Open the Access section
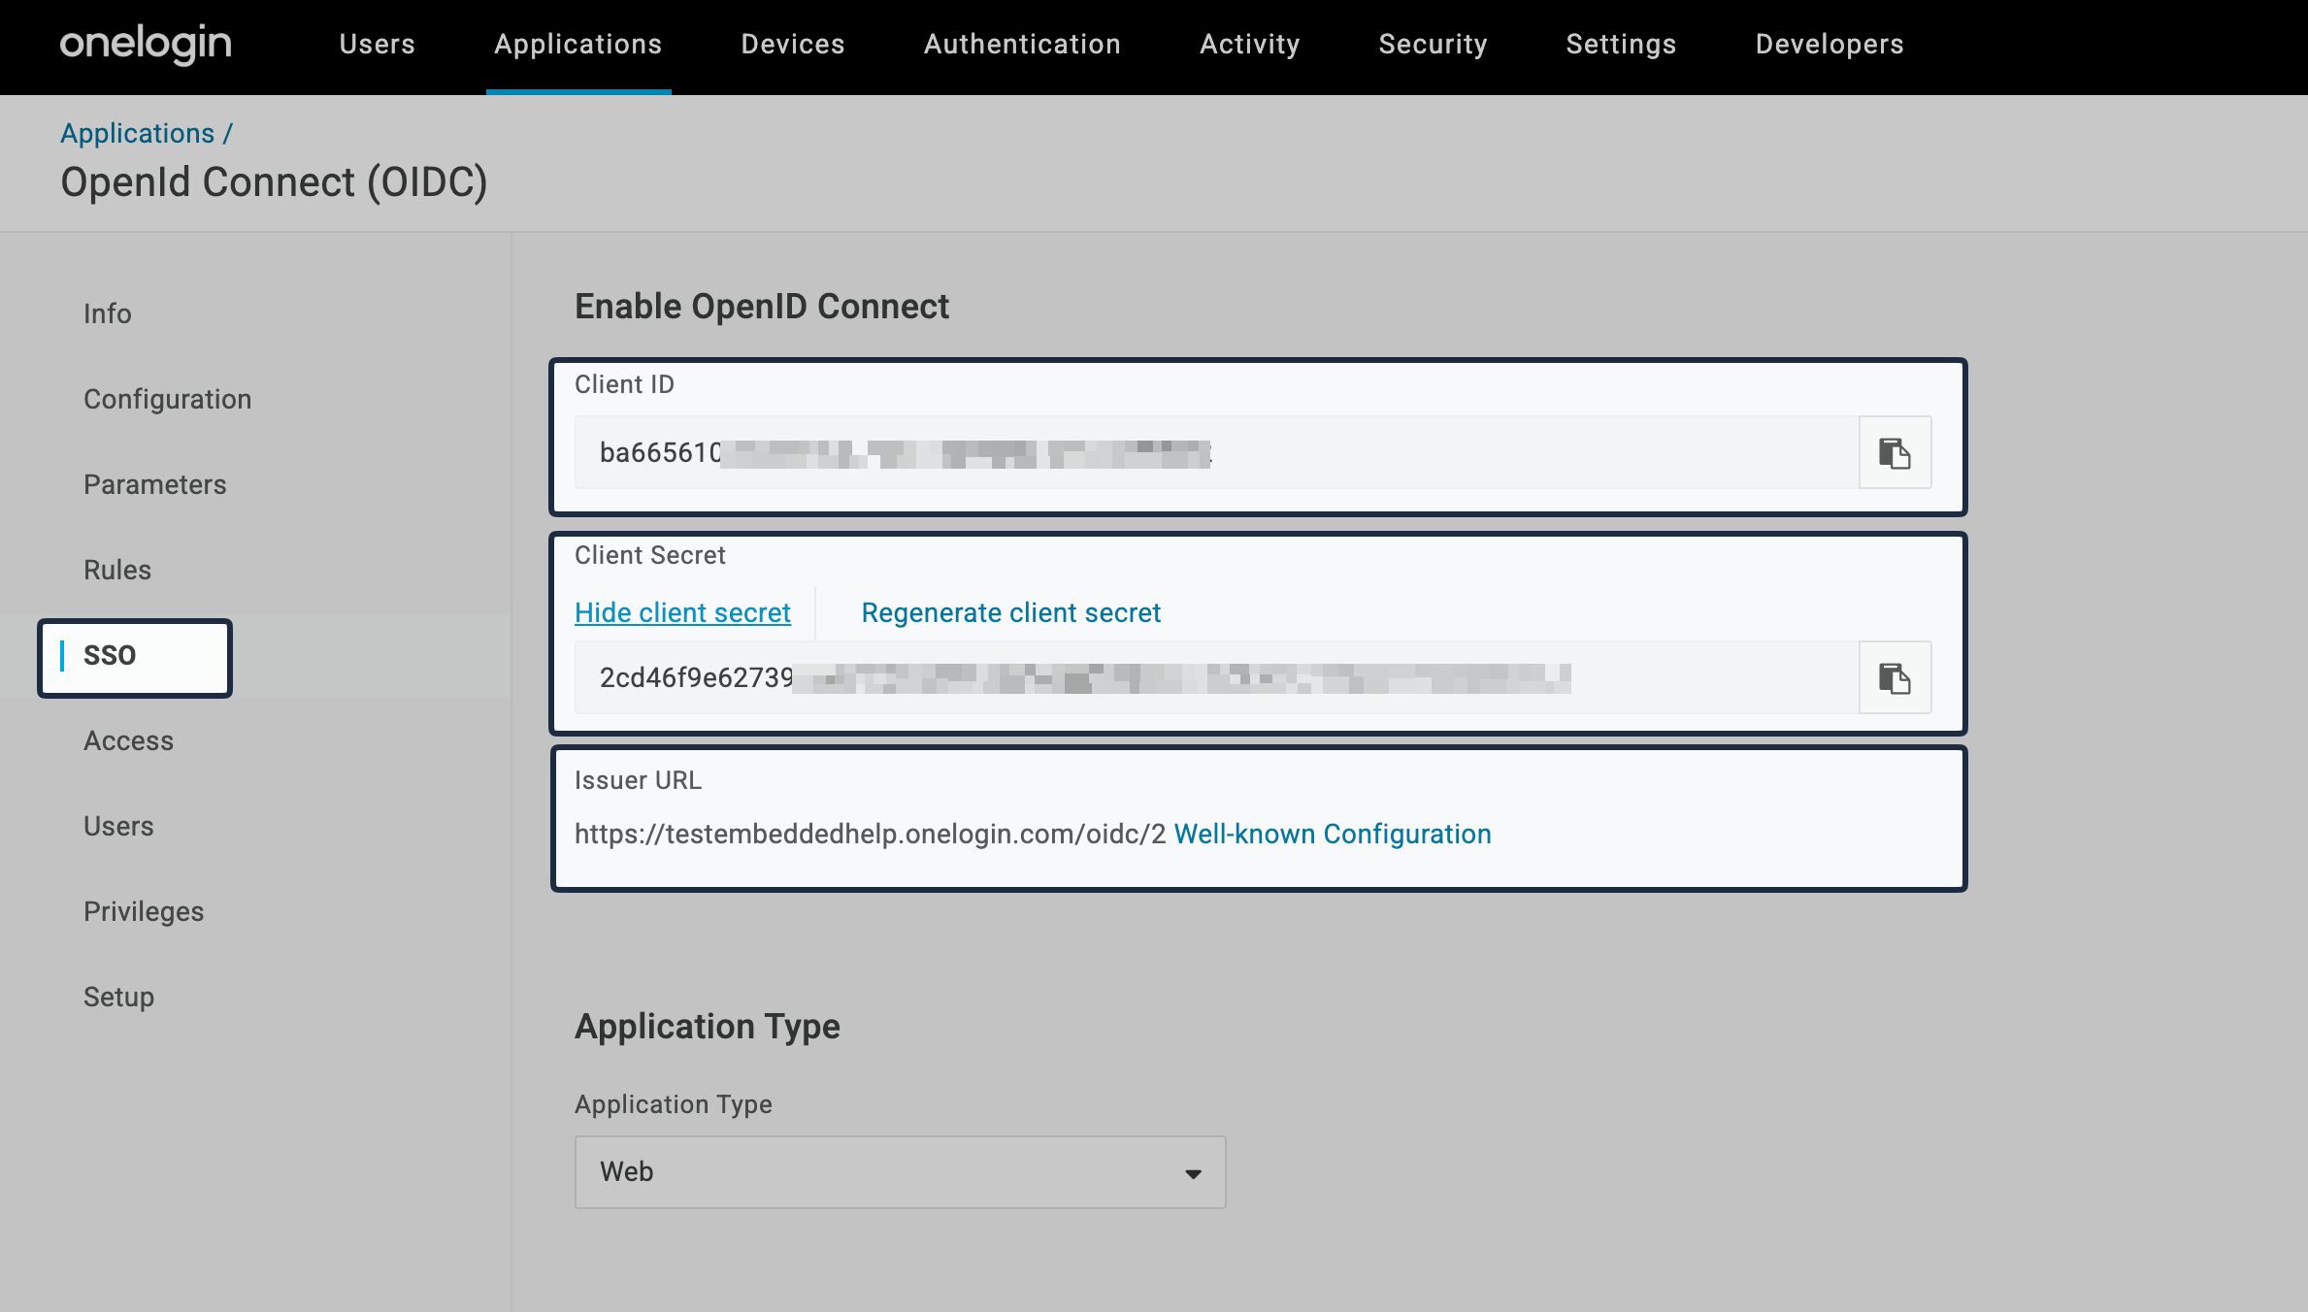The image size is (2308, 1312). coord(128,740)
